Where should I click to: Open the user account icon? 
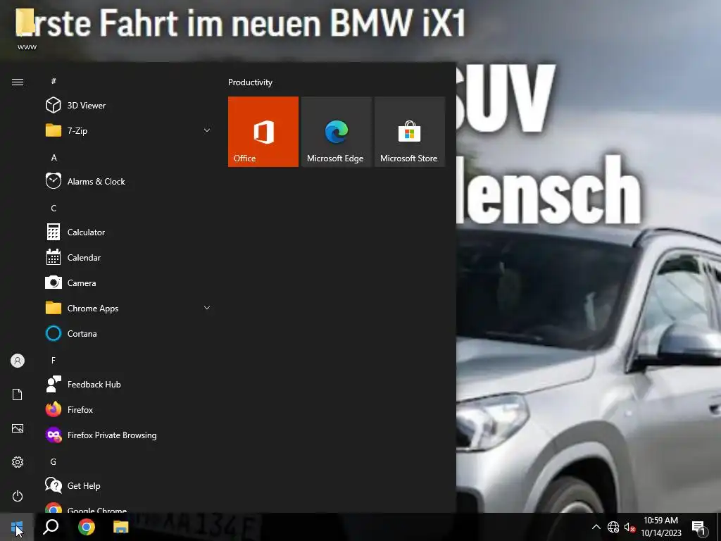[x=18, y=361]
